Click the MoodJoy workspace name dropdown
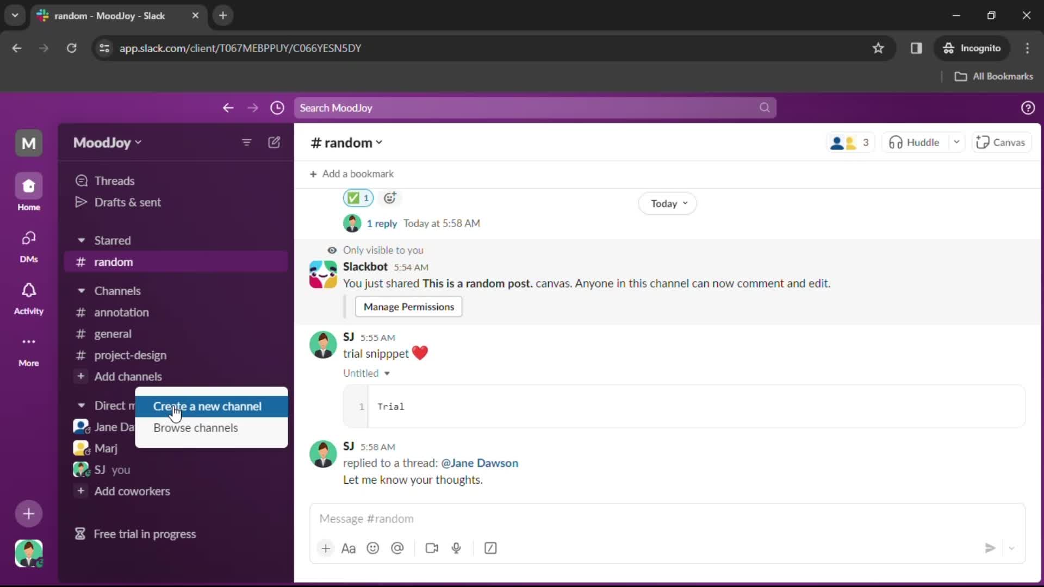Screen dimensions: 1044x587 (107, 142)
